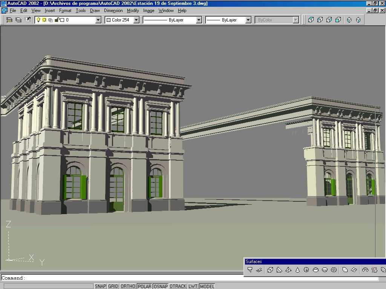This screenshot has width=386, height=289.
Task: Open the Window menu
Action: pyautogui.click(x=166, y=11)
